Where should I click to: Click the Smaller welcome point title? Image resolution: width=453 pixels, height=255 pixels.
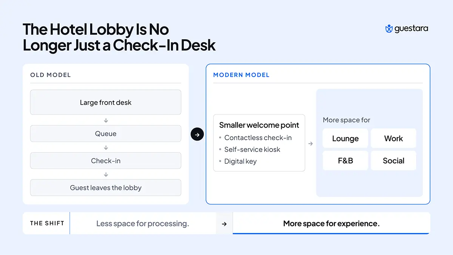coord(259,125)
